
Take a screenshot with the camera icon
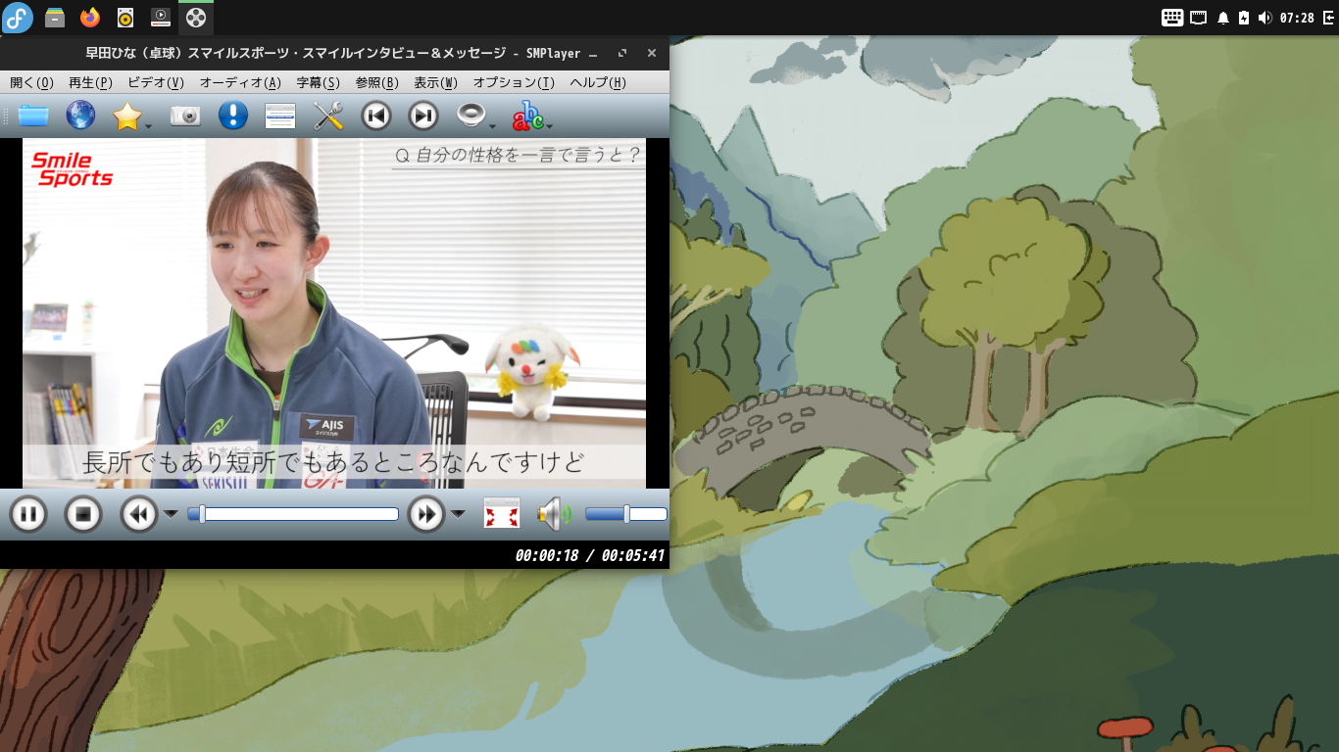[x=185, y=117]
